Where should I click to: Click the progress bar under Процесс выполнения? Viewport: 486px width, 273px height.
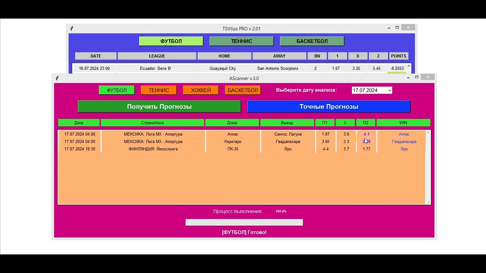click(244, 222)
